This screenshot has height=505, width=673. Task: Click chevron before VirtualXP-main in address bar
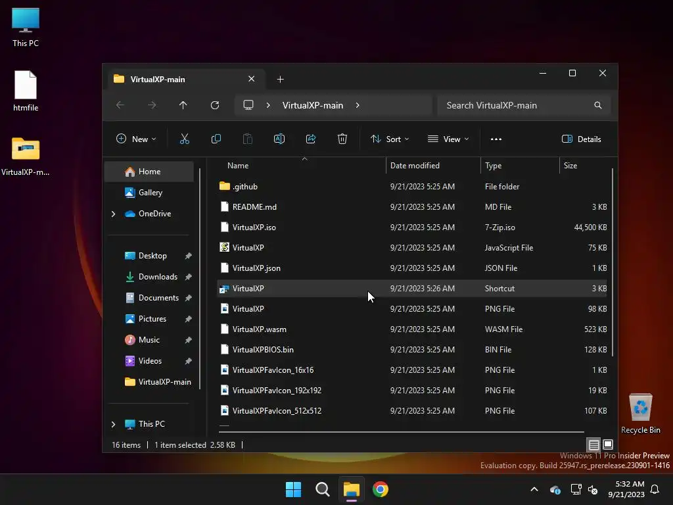268,105
